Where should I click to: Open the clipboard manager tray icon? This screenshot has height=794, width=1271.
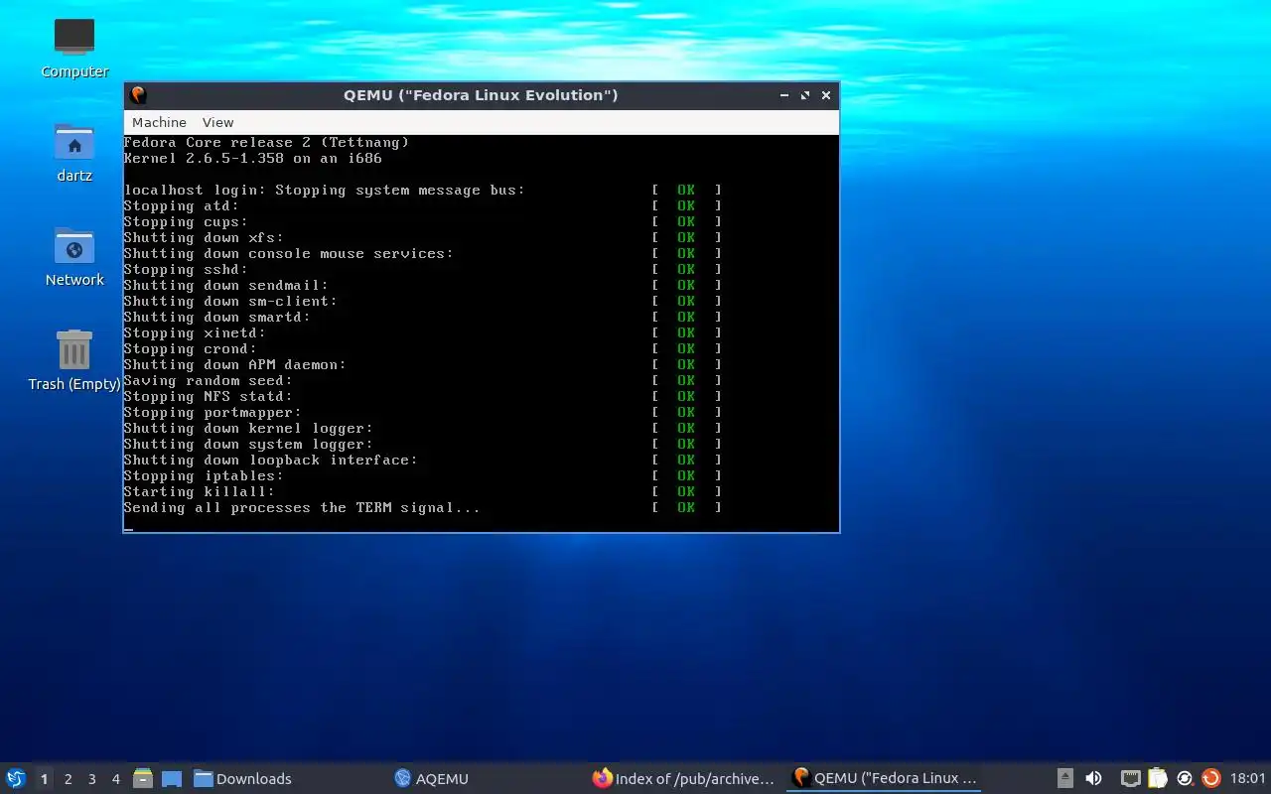click(1157, 778)
